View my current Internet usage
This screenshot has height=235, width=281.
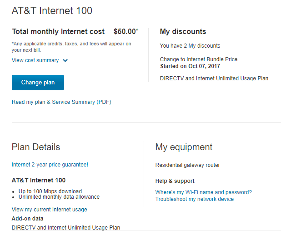49,210
